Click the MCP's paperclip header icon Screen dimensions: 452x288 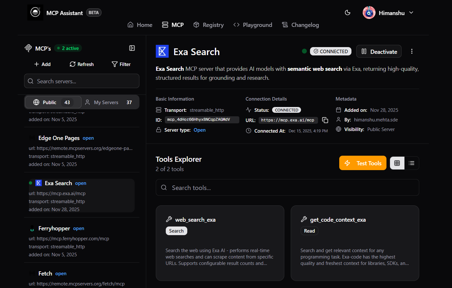28,48
